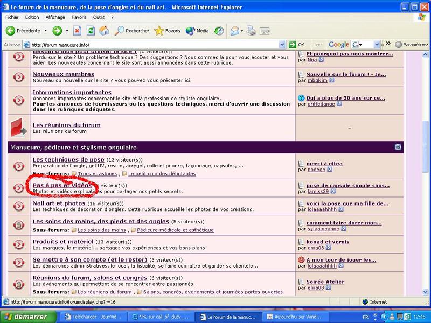Collapse the Manucure, pédicure et stylisme ongulaire category
This screenshot has width=431, height=323.
(398, 147)
